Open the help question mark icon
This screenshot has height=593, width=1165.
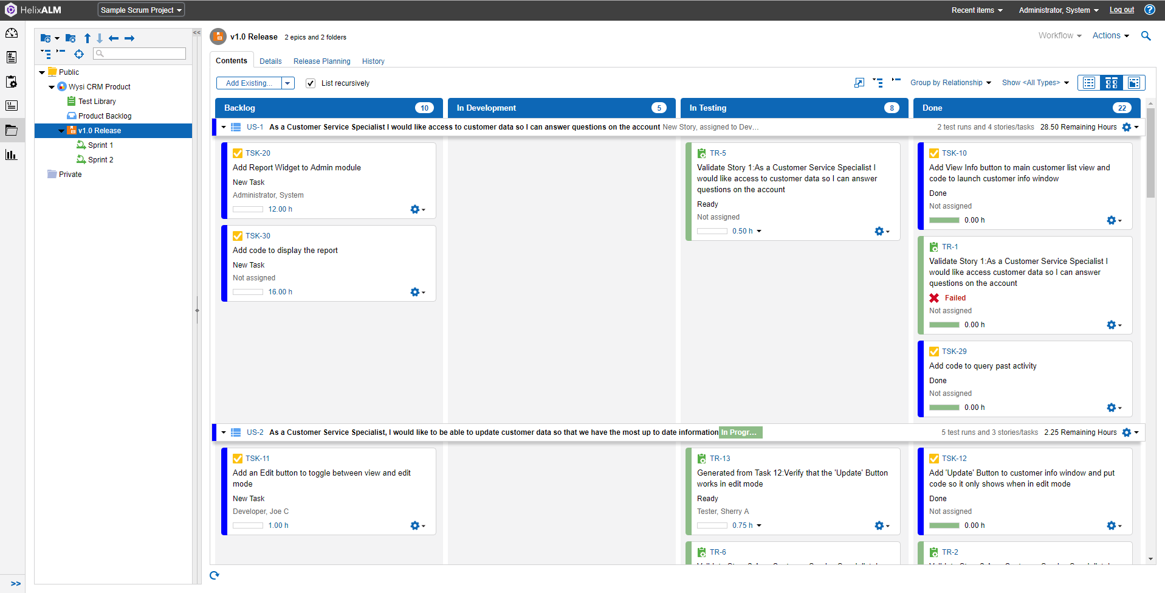tap(1150, 10)
